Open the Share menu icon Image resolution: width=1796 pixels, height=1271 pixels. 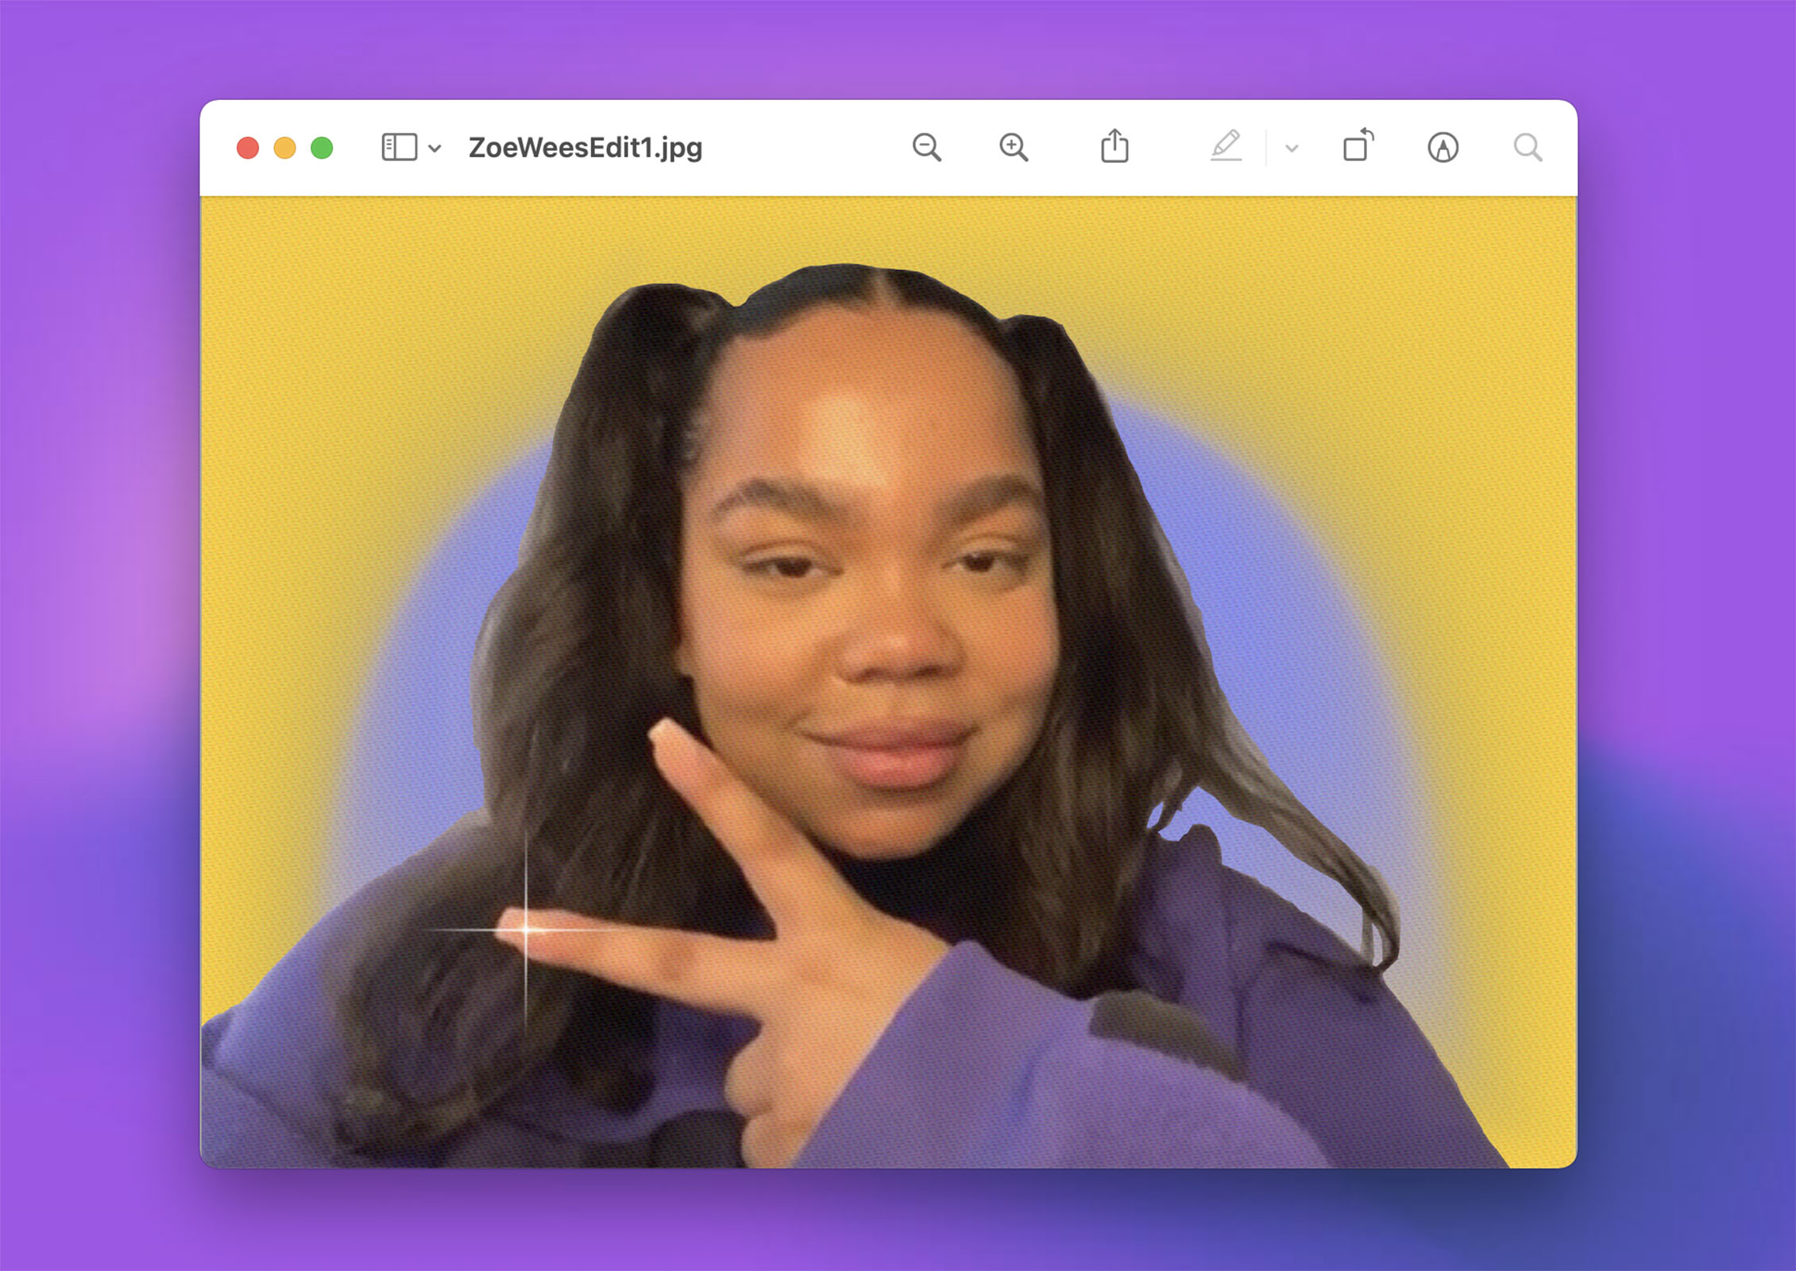click(1114, 146)
